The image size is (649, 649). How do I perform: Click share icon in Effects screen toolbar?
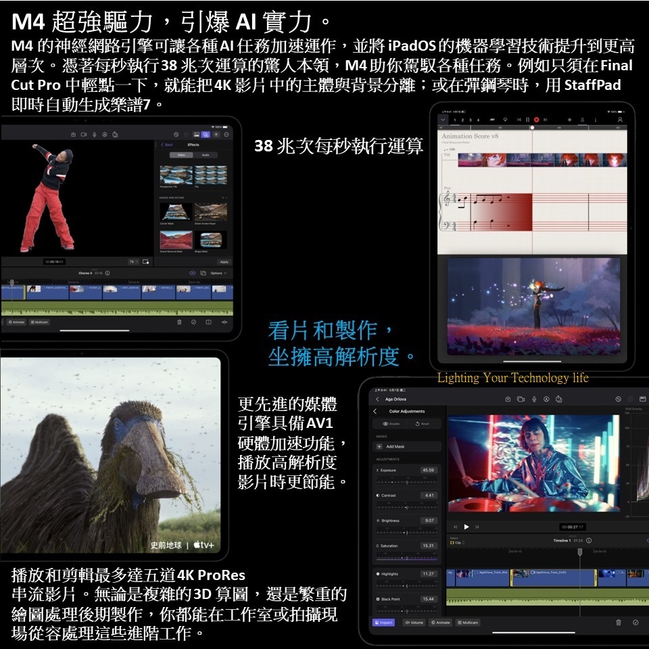(x=115, y=135)
